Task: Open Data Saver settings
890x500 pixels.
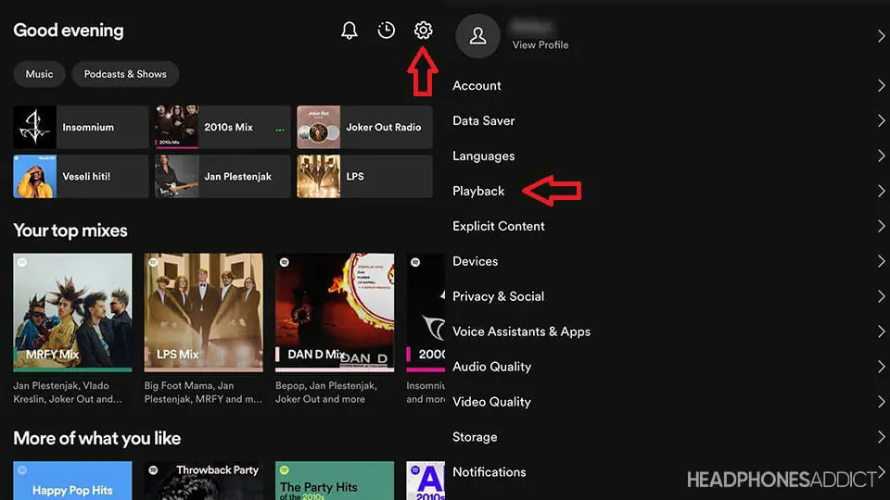Action: tap(667, 120)
